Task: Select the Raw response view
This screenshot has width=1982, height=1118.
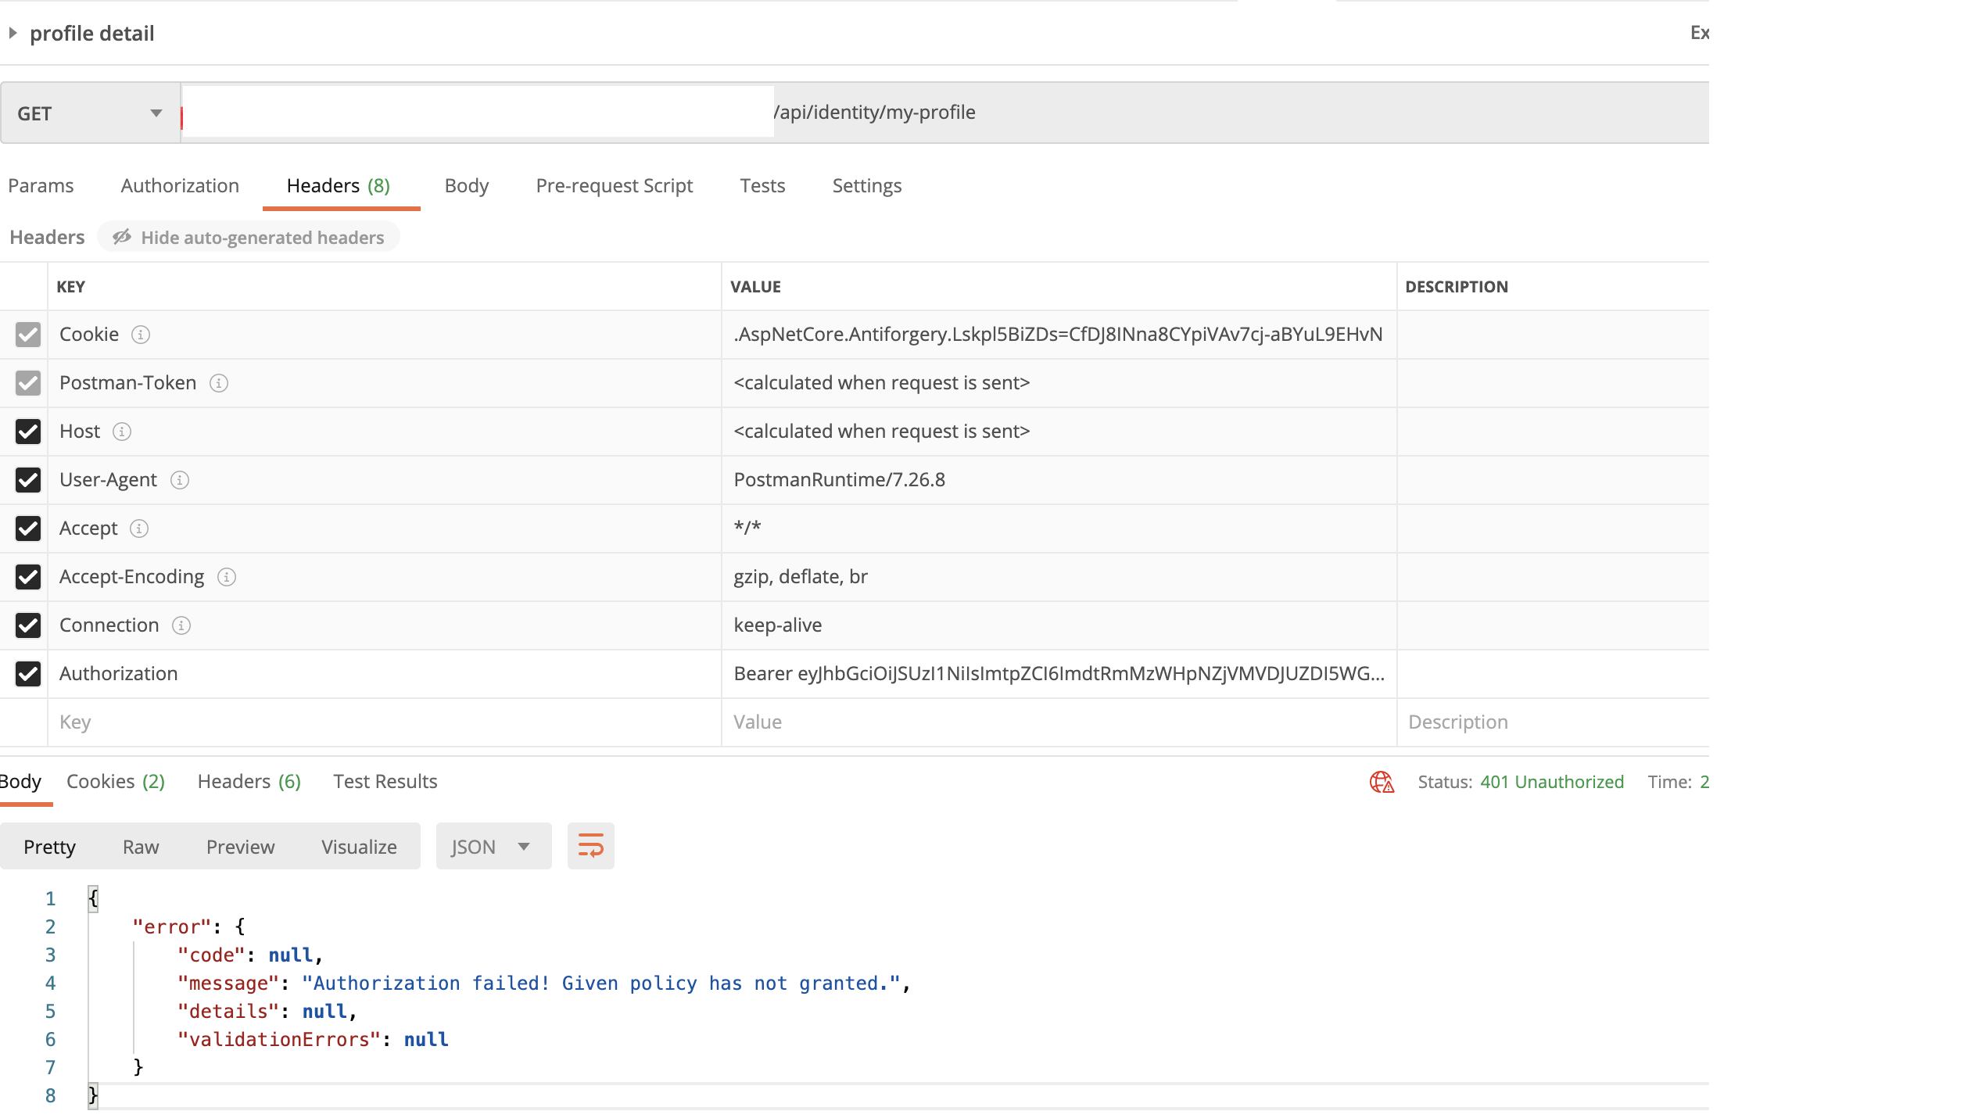Action: [x=141, y=847]
